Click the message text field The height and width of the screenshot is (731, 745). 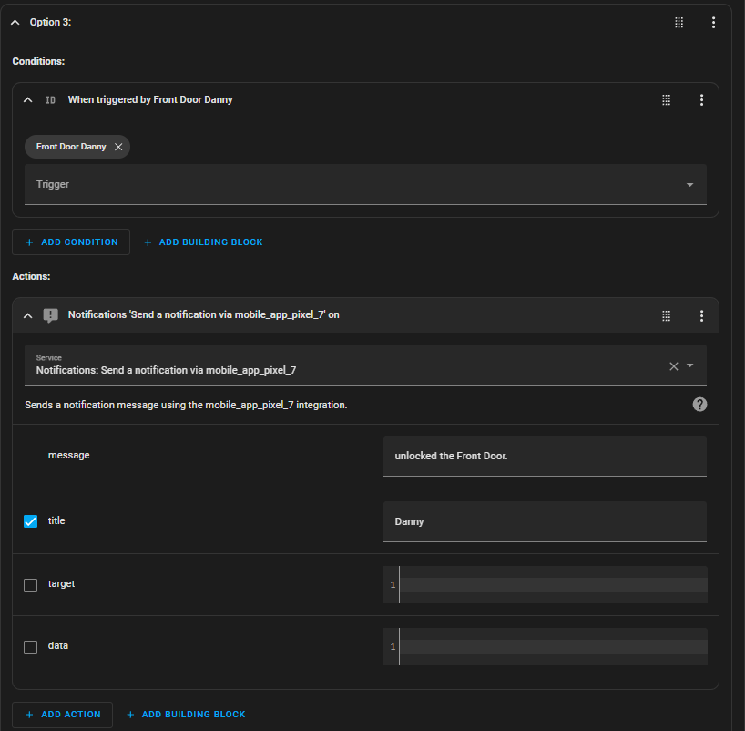click(545, 456)
